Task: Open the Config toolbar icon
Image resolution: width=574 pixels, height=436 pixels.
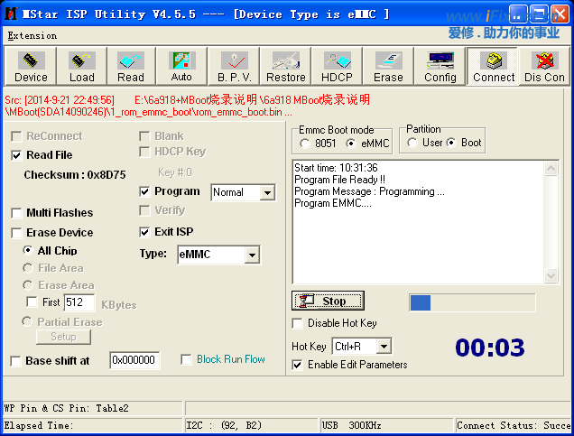Action: 440,66
